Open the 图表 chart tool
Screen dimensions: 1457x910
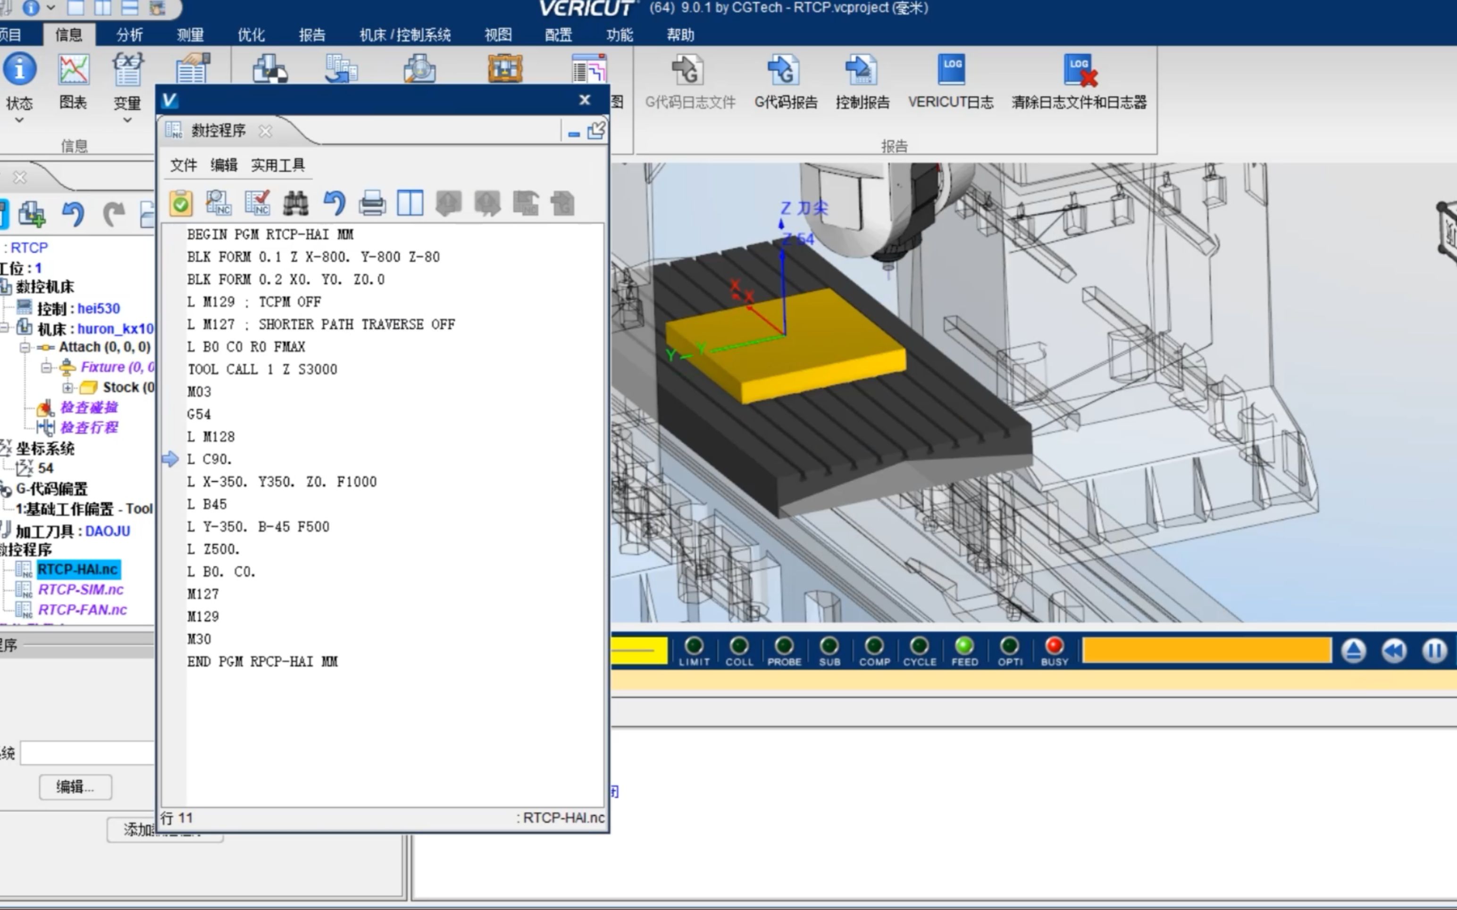[x=74, y=69]
